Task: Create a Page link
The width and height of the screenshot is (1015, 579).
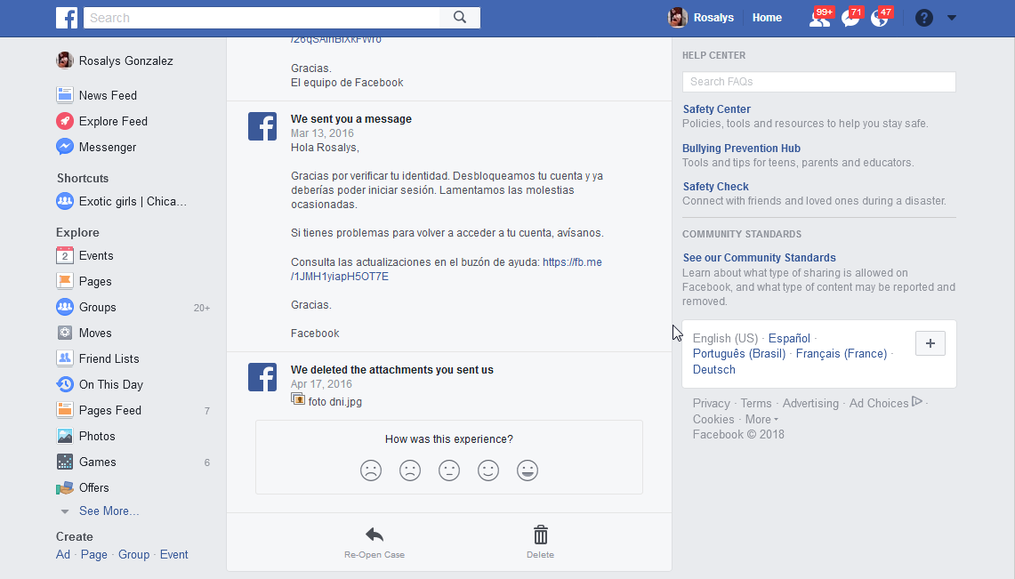Action: tap(94, 554)
